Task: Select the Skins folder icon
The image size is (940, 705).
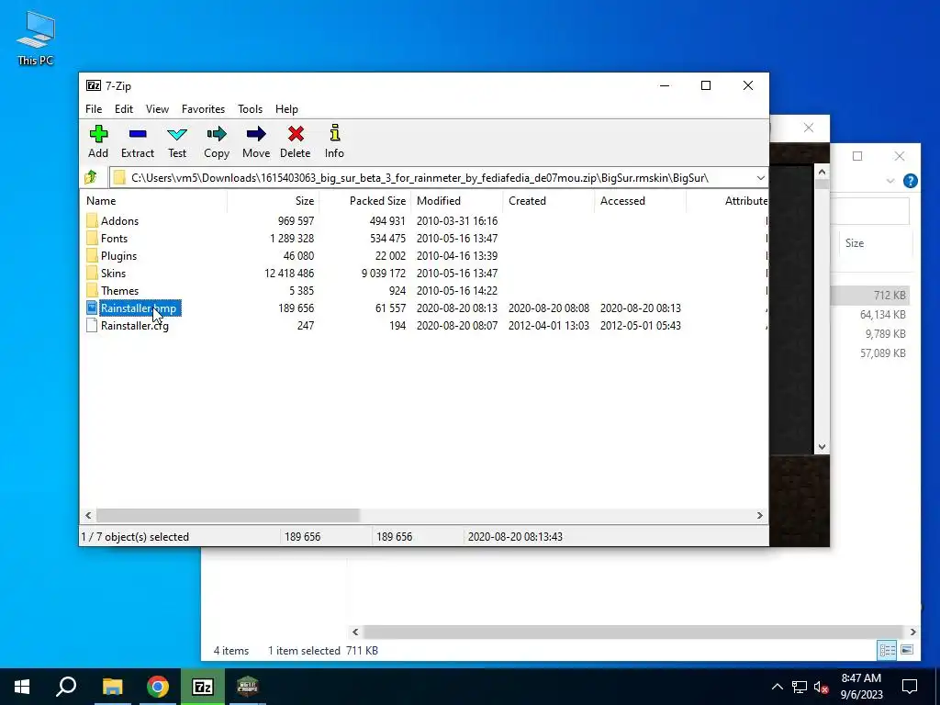Action: click(x=92, y=273)
